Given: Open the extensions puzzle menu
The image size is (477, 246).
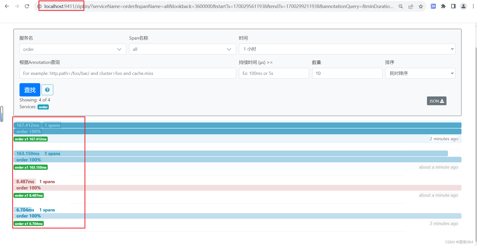Looking at the screenshot, I should point(443,6).
